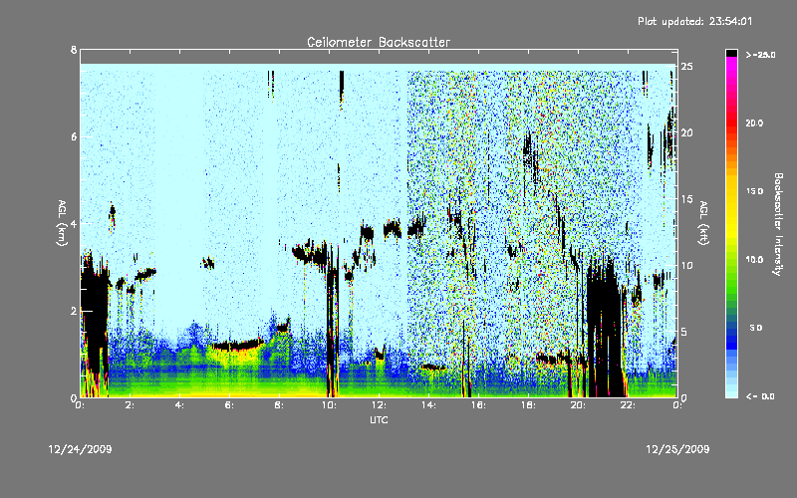Click the "15" tick on the kft axis
This screenshot has width=797, height=498.
pyautogui.click(x=686, y=199)
